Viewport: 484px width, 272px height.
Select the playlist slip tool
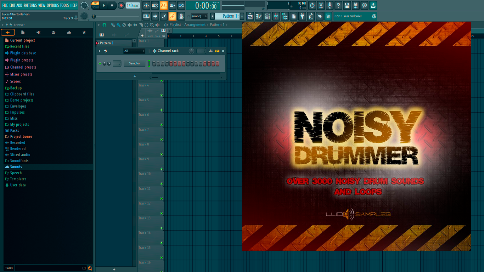point(135,25)
